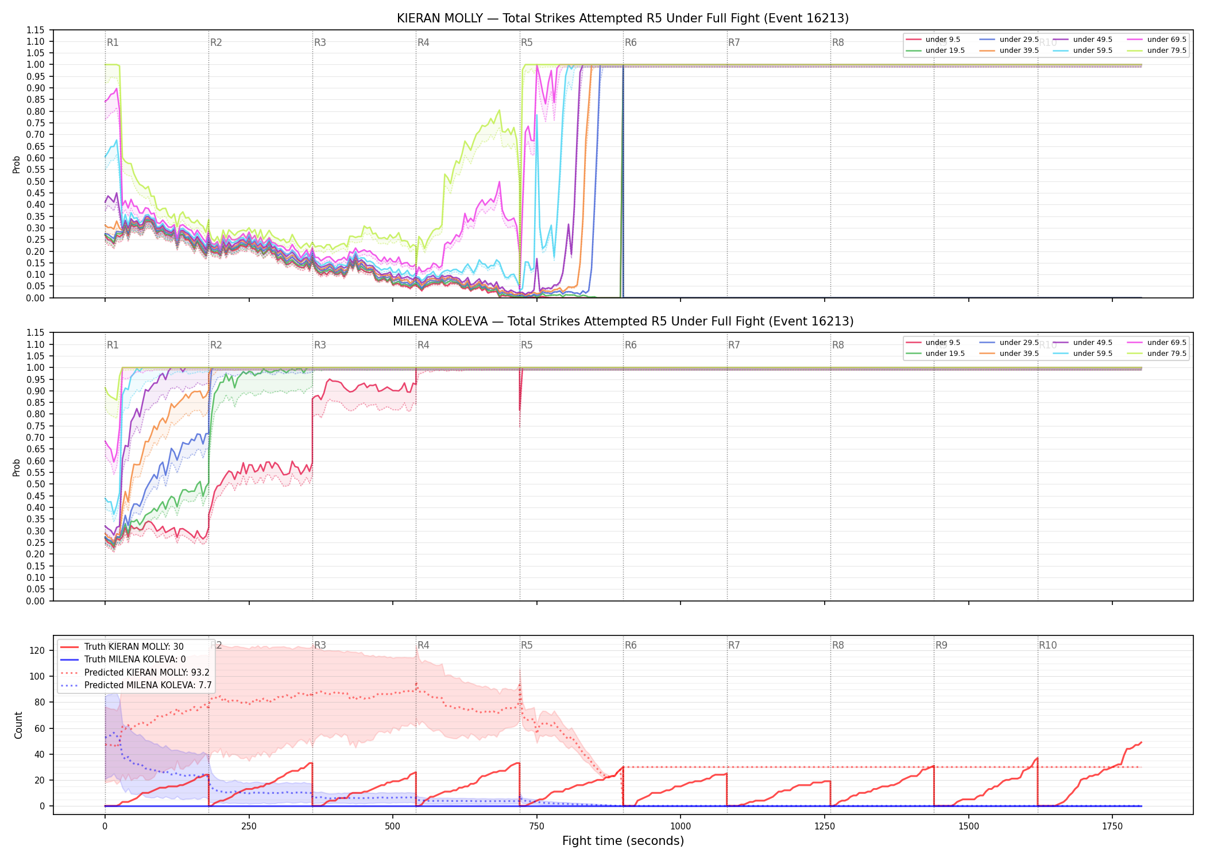Click the 'Truth KIERAN MOLLY: 30' legend entry
Screen dimensions: 1206x861
[122, 647]
